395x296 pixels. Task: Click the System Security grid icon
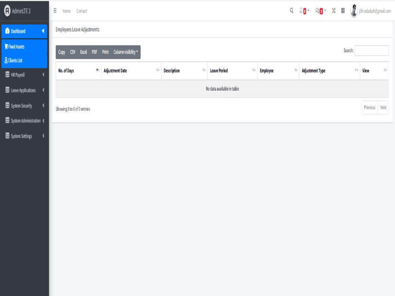pos(7,105)
